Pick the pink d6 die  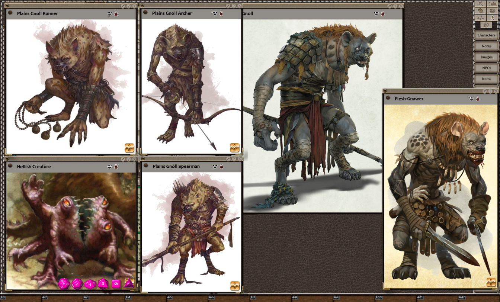[x=116, y=284]
